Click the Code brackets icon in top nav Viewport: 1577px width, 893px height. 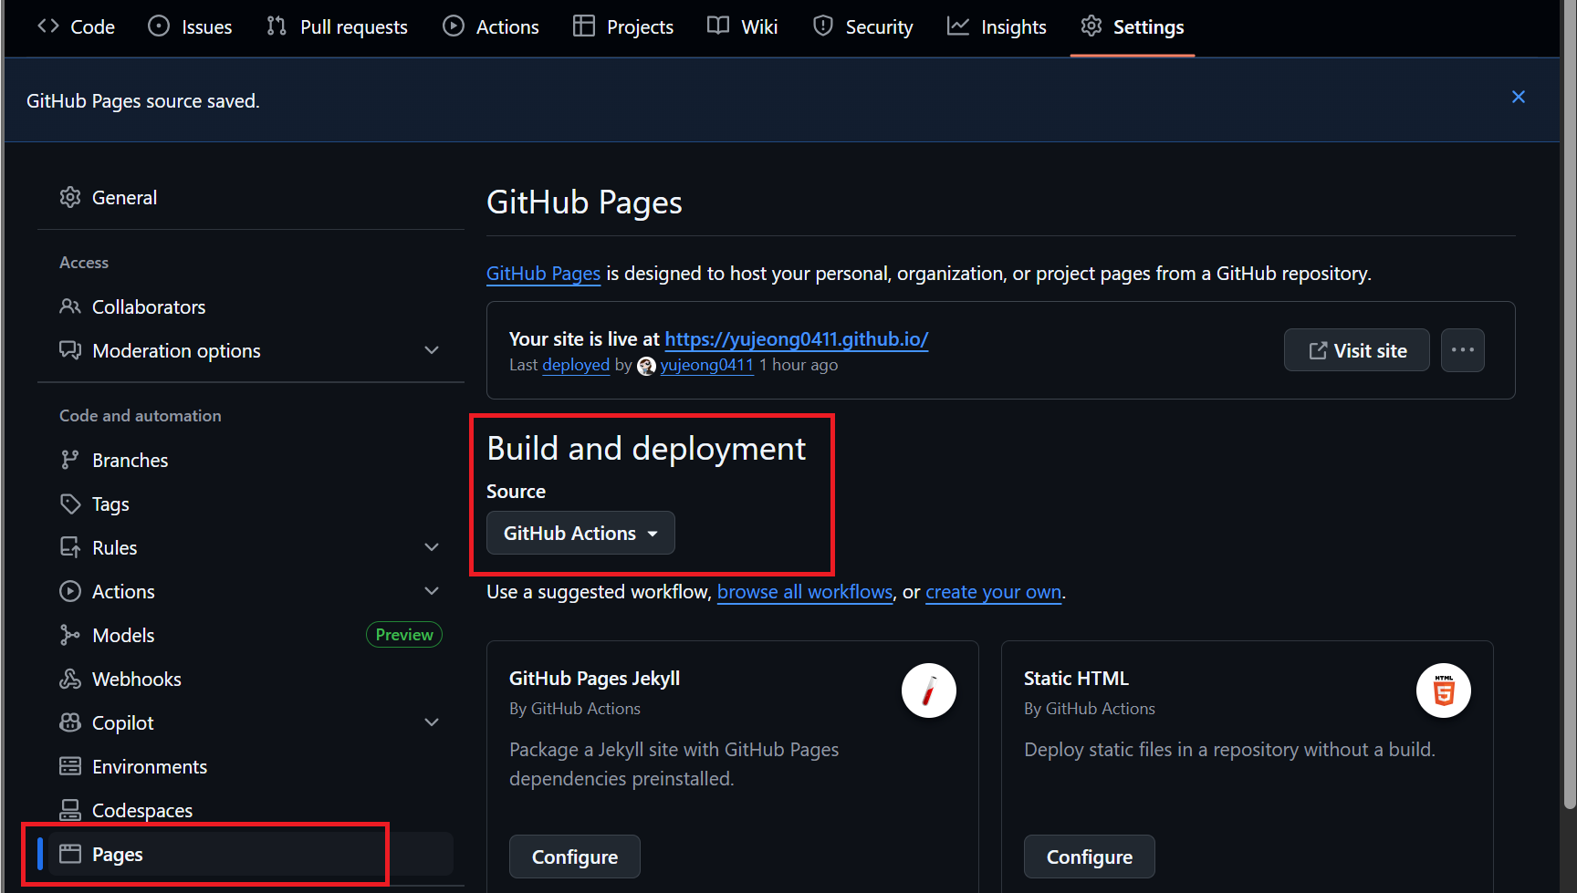pos(48,26)
